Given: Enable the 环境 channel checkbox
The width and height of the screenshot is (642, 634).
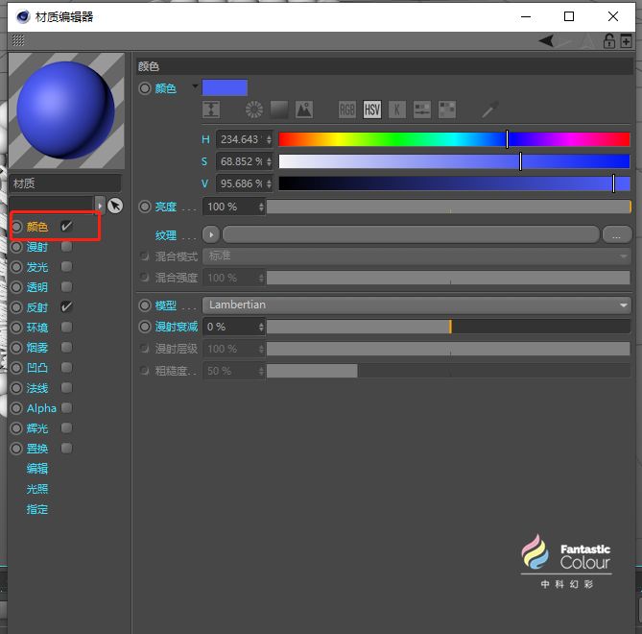Looking at the screenshot, I should point(67,327).
